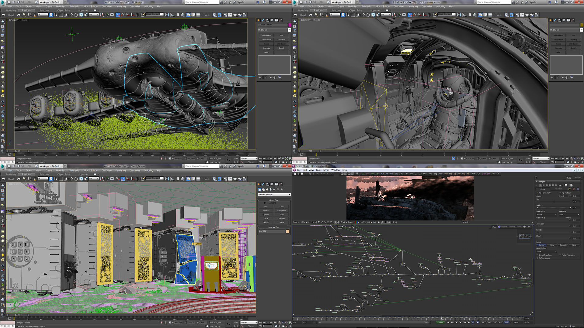584x328 pixels.
Task: Open the Script menu in Fusion Studio
Action: click(x=326, y=170)
